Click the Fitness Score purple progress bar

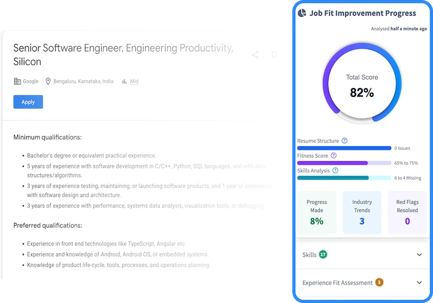pos(344,163)
